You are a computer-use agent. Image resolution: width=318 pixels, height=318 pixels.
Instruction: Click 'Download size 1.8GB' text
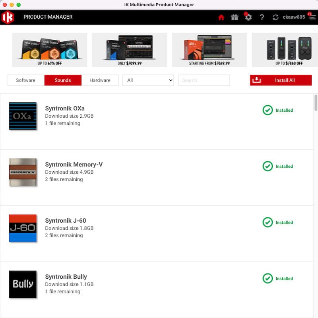point(69,228)
